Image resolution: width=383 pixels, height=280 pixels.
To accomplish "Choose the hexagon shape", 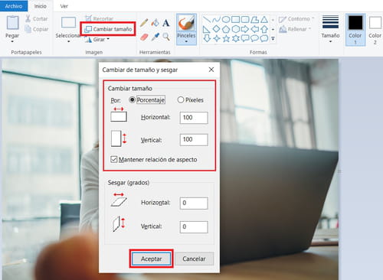I will pyautogui.click(x=235, y=29).
